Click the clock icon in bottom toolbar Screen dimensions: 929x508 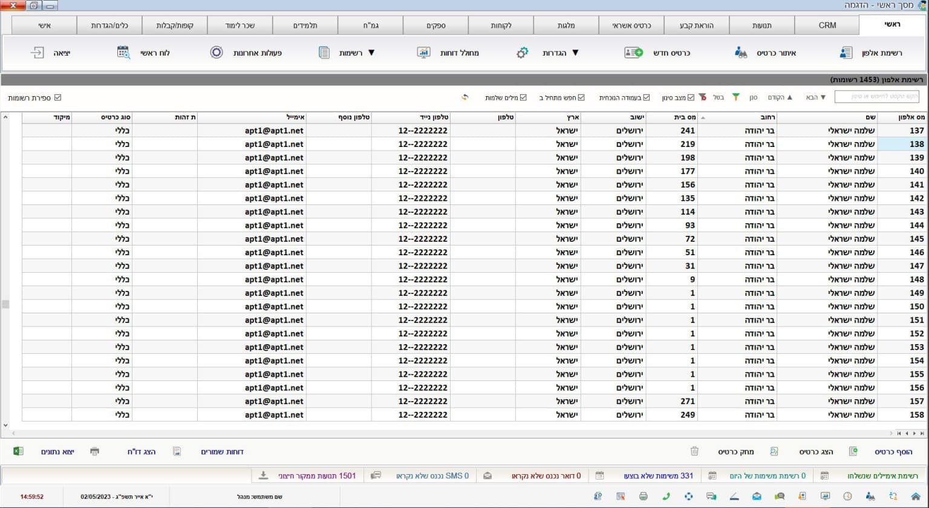tap(847, 497)
